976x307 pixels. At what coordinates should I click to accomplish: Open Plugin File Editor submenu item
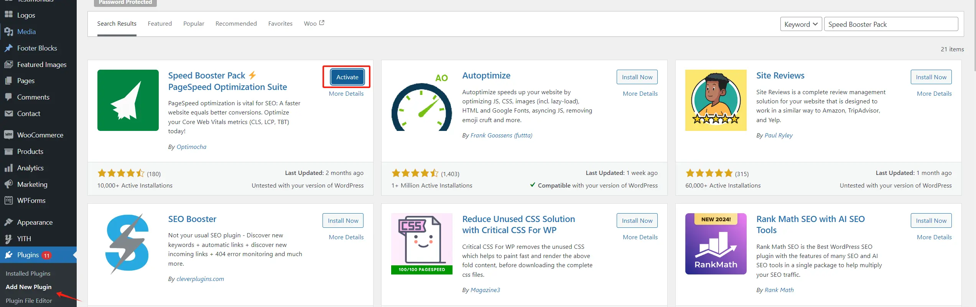29,300
